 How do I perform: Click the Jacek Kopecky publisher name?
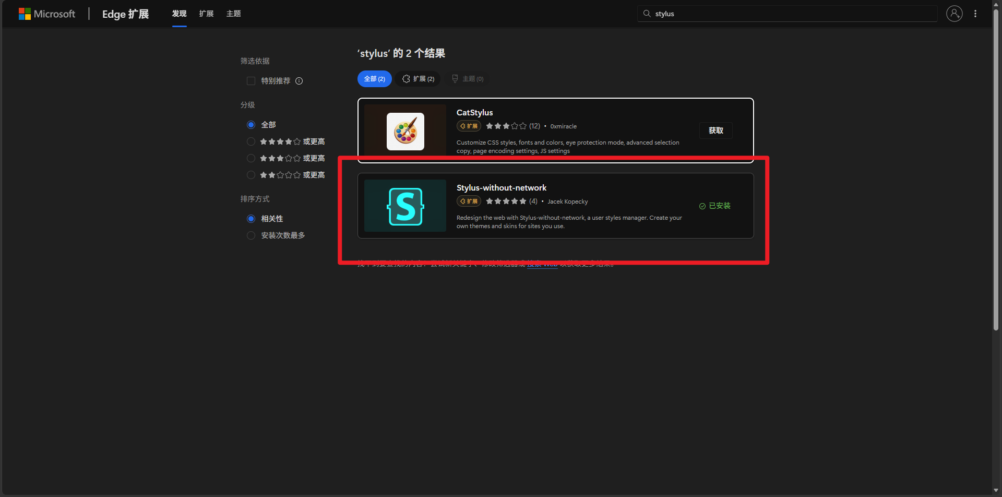[x=568, y=202]
